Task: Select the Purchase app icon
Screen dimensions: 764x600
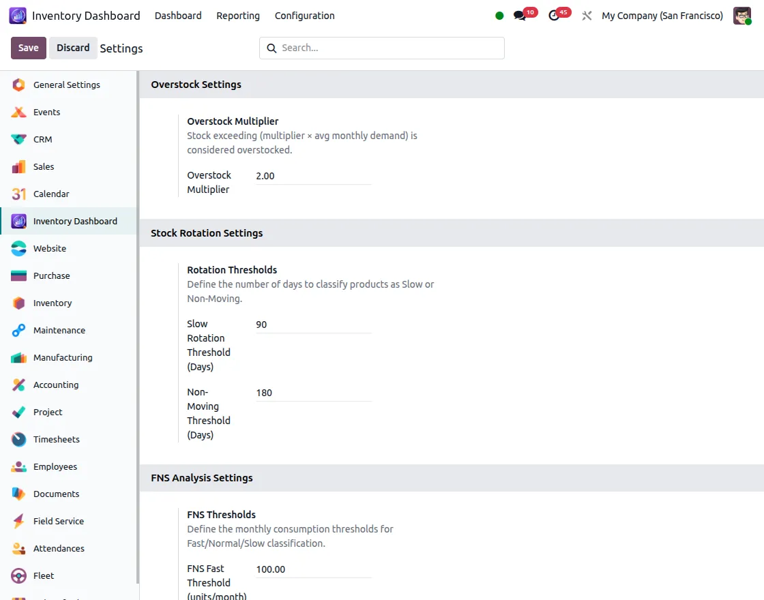Action: pos(52,275)
